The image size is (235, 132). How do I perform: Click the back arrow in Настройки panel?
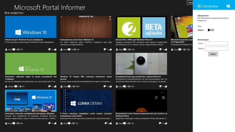[x=199, y=6]
